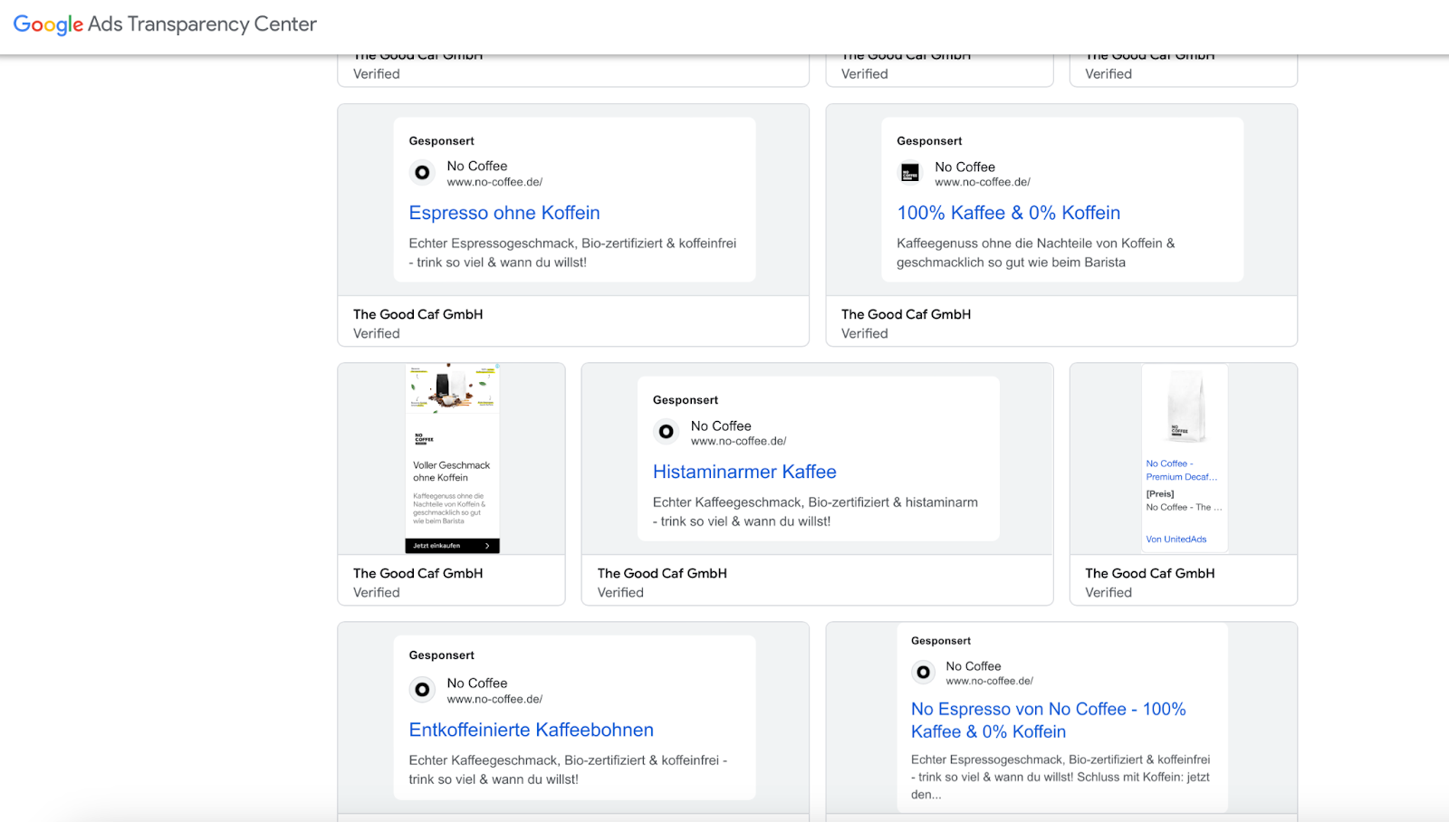The image size is (1449, 822).
Task: Click The Good Caf GmbH under Voller Geschmack display ad
Action: pos(418,573)
